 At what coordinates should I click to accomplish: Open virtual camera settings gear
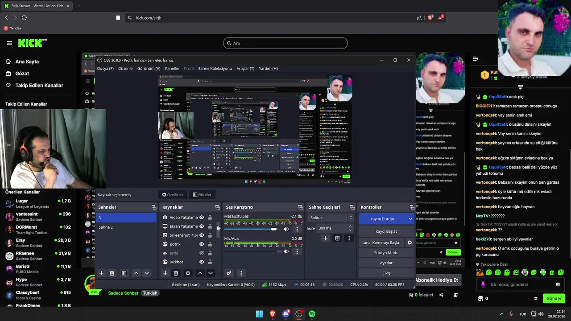point(410,243)
